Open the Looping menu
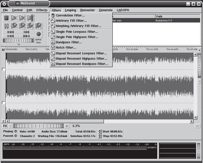 (x=70, y=10)
